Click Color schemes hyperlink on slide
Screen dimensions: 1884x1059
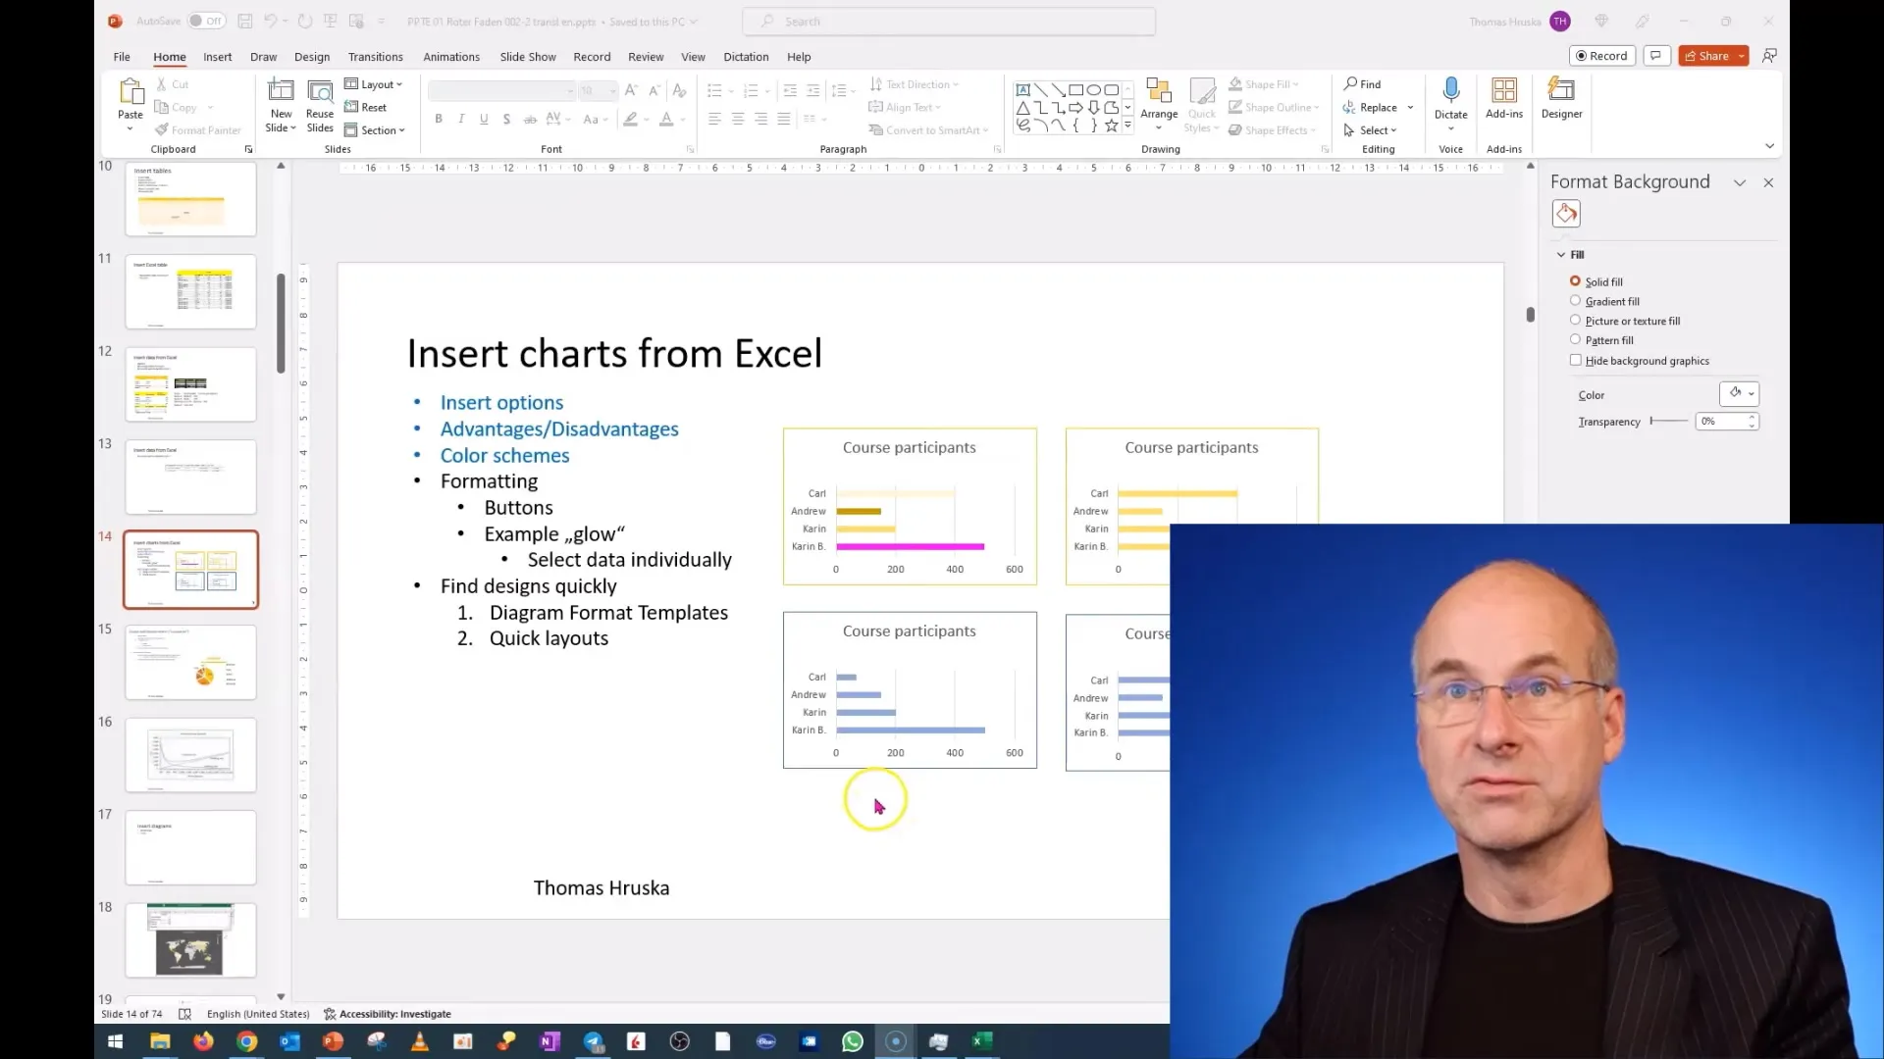click(503, 455)
